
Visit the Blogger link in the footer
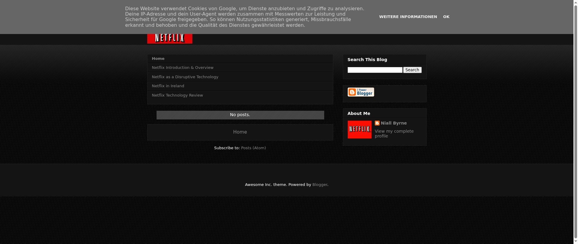320,185
